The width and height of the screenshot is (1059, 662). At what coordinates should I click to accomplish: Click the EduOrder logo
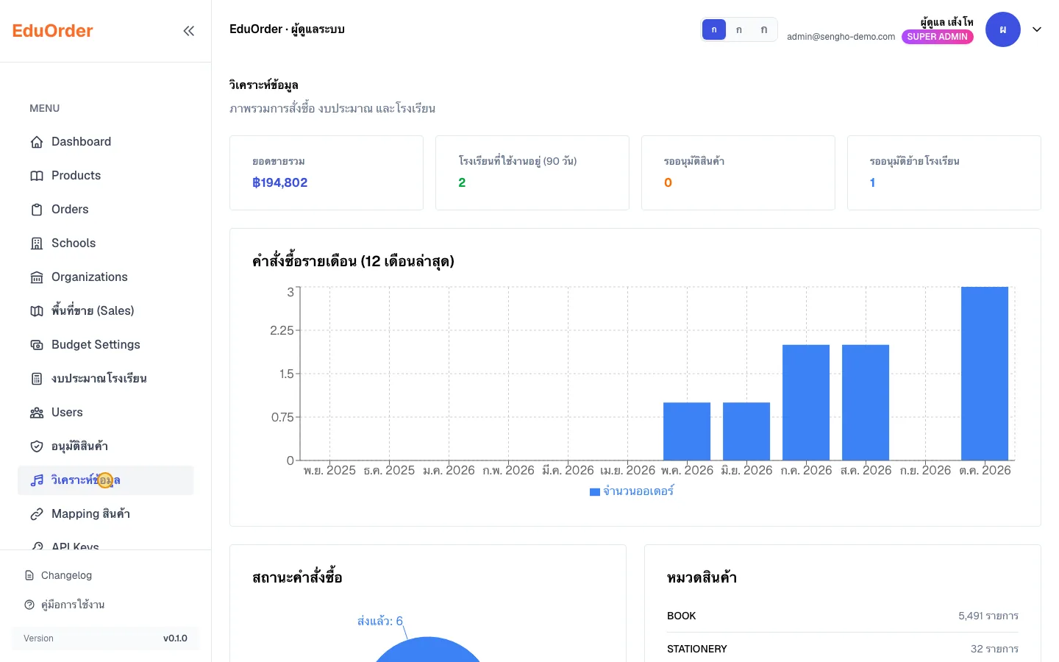point(53,31)
